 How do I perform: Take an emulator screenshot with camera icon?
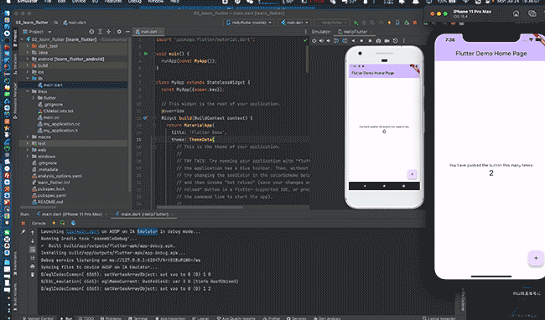(378, 40)
